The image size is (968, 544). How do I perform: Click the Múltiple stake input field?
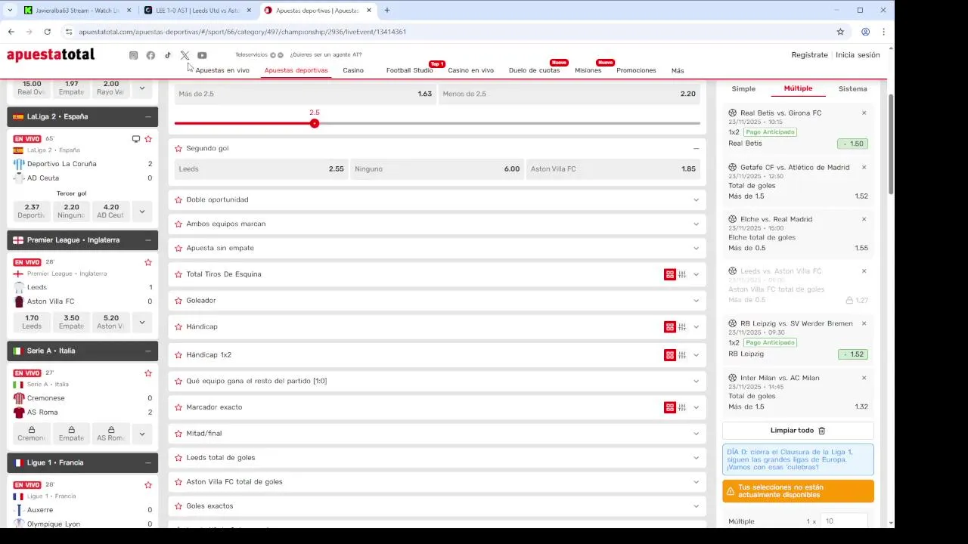coord(845,521)
